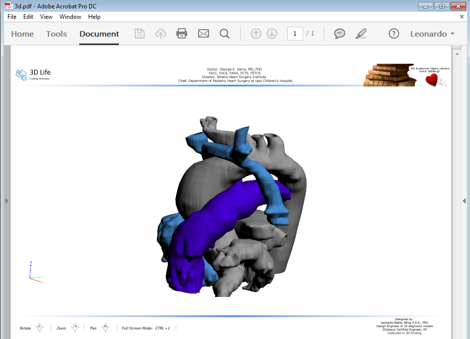Select the Document tab
The height and width of the screenshot is (339, 470).
[99, 34]
